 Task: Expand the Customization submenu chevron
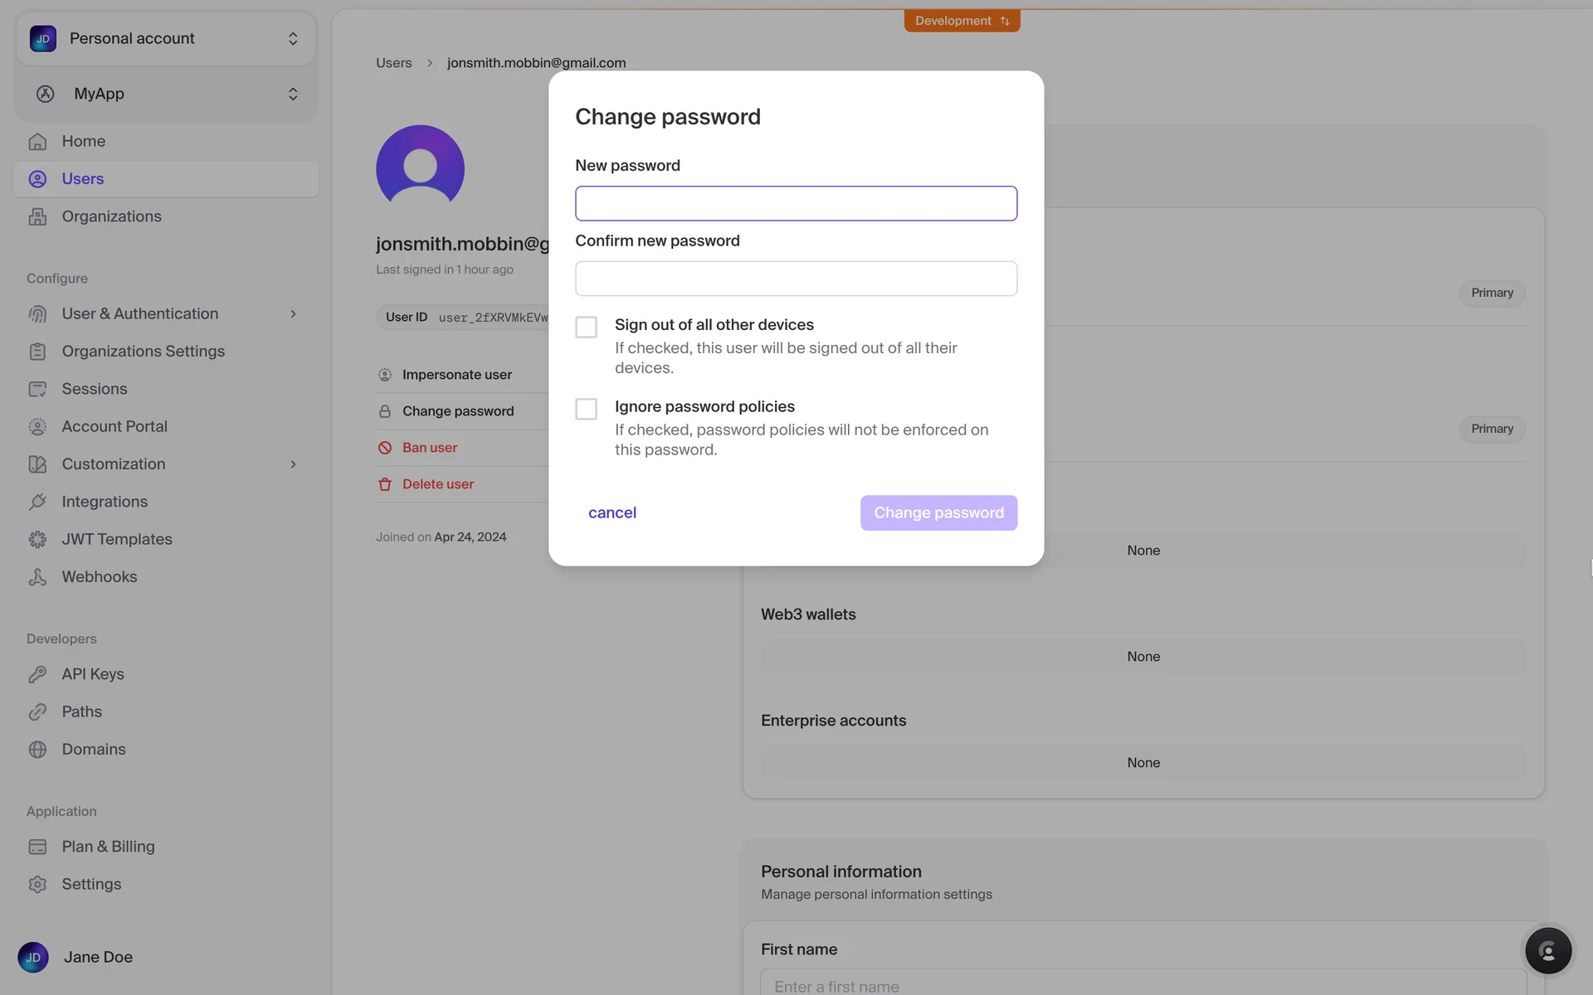293,464
